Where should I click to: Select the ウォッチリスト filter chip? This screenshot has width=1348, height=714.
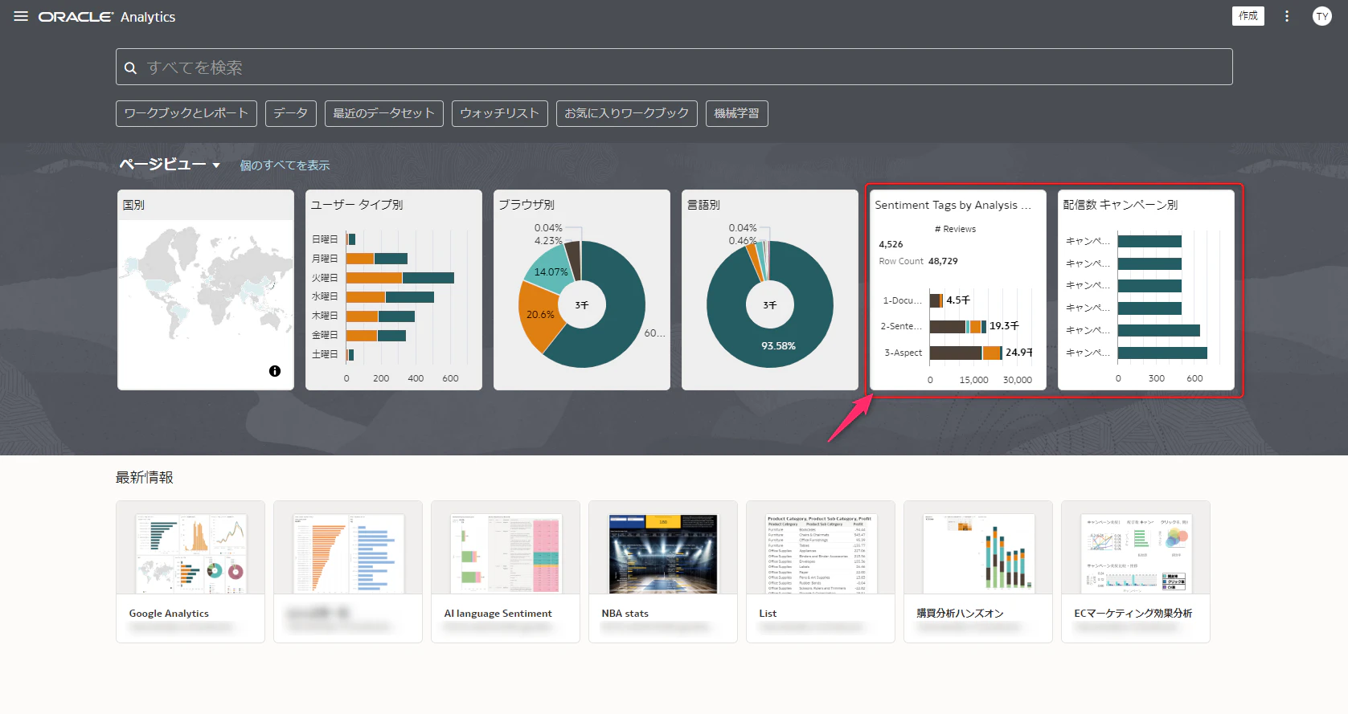point(500,113)
